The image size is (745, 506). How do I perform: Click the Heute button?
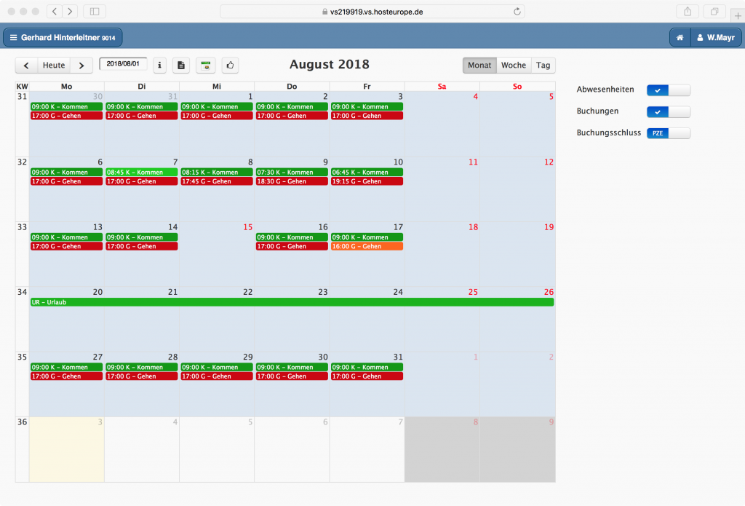54,65
